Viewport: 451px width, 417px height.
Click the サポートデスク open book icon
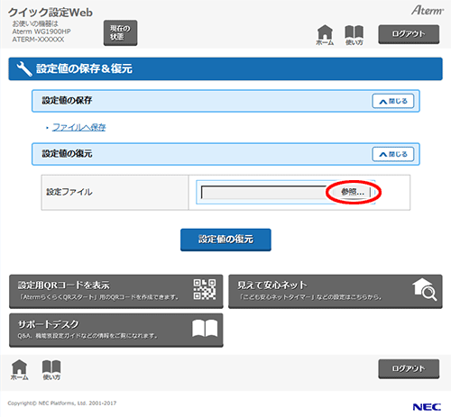[205, 329]
